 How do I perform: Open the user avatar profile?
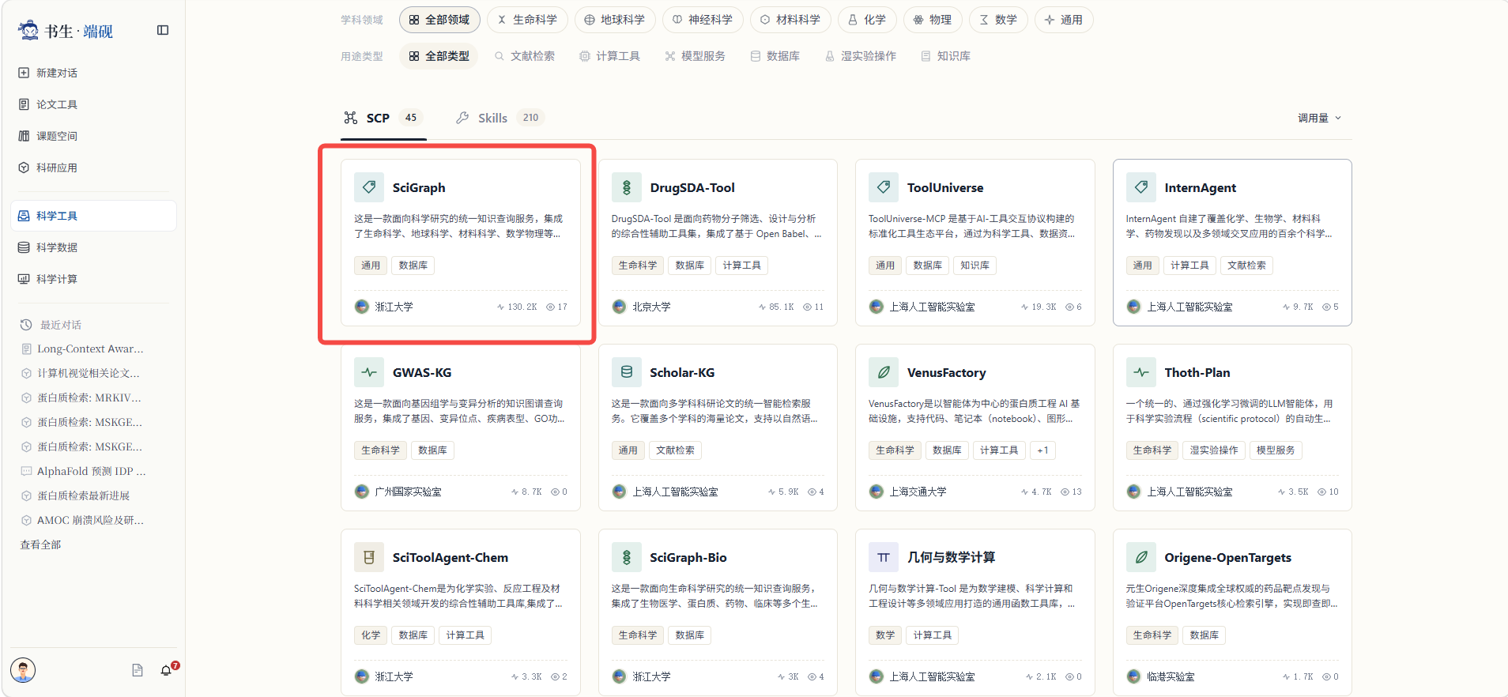click(x=23, y=670)
